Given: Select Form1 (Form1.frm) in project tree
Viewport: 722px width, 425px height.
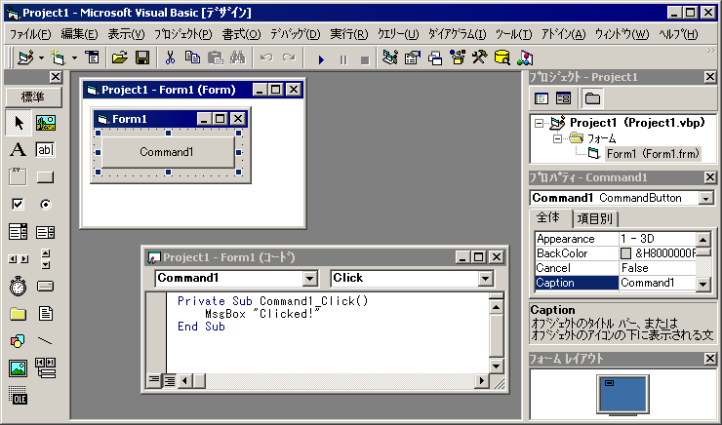Looking at the screenshot, I should (x=653, y=154).
